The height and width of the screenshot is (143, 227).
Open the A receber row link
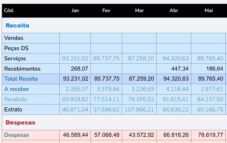17,89
